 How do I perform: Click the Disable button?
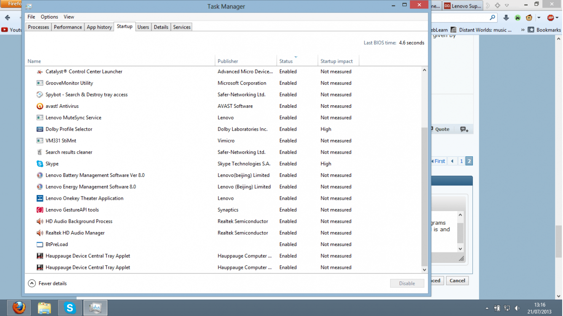pos(407,284)
